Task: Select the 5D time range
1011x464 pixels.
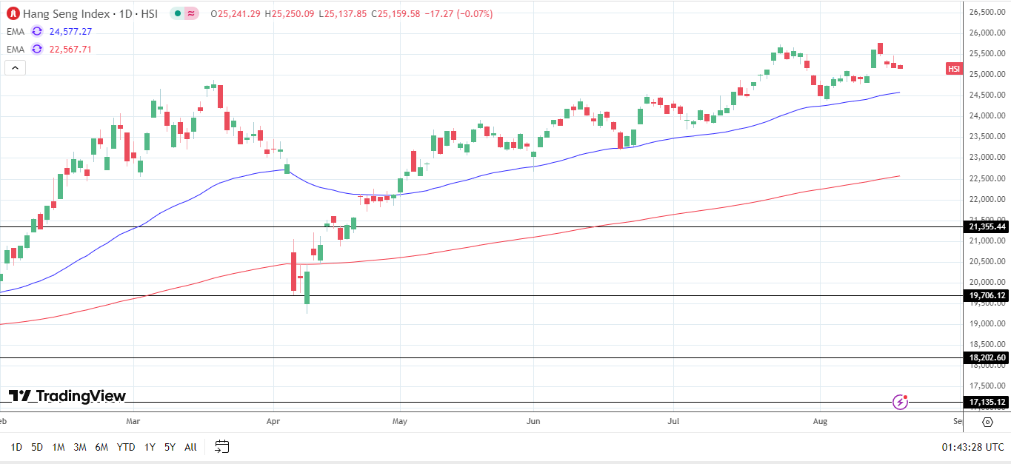Action: point(37,447)
